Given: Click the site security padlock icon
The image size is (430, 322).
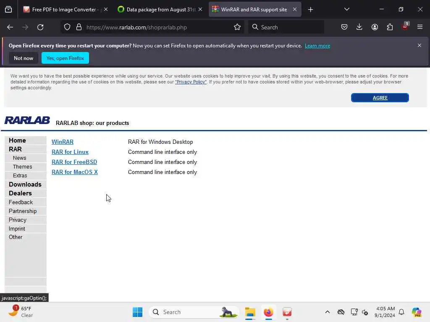Looking at the screenshot, I should click(79, 27).
